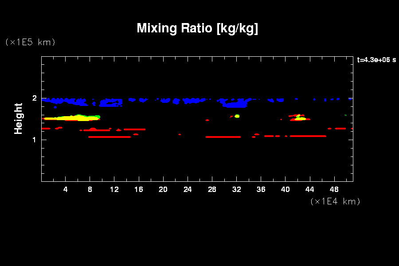
Task: Click the 'Mixing Ratio [kg/kg]' plot title
Action: pyautogui.click(x=197, y=28)
